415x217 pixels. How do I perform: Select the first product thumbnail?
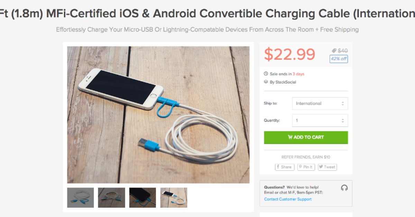(80, 198)
